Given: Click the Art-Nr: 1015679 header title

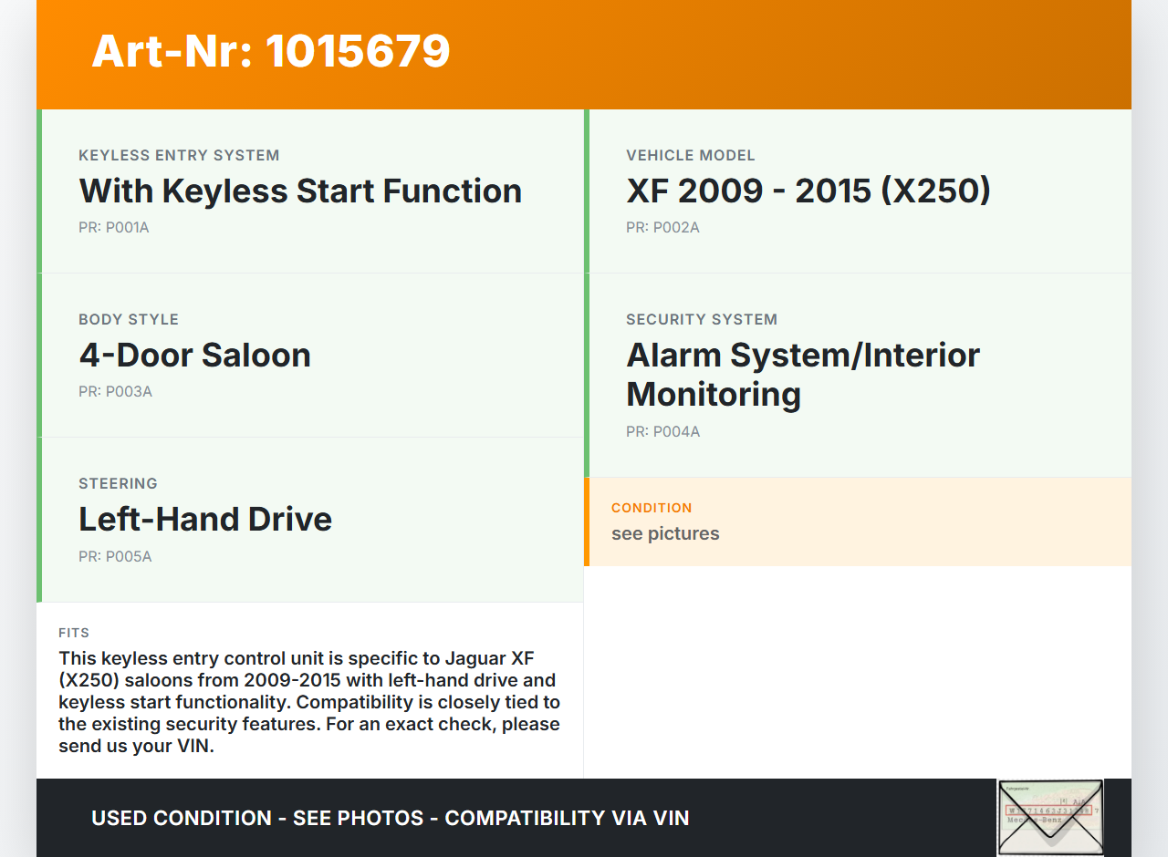Looking at the screenshot, I should click(x=271, y=51).
